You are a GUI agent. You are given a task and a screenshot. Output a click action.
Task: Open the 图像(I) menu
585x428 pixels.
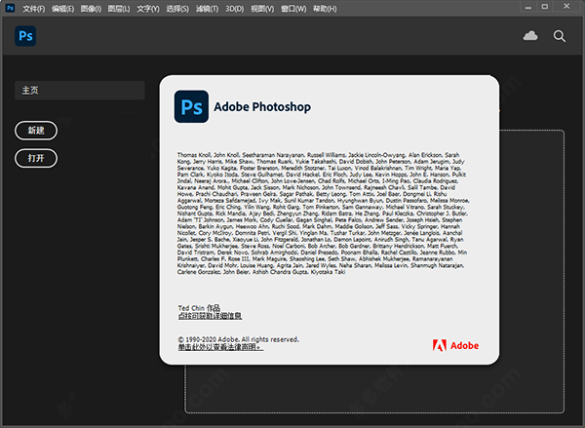(x=90, y=8)
